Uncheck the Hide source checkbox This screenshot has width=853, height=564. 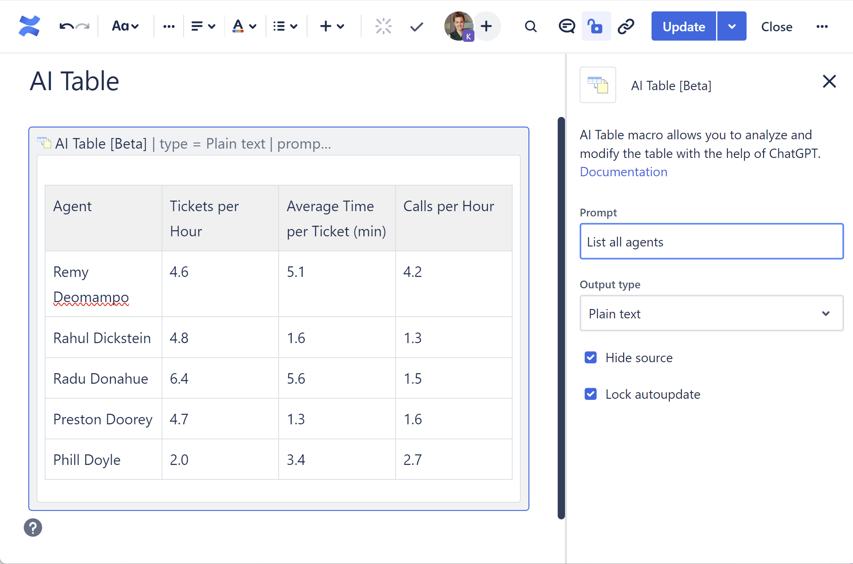pyautogui.click(x=591, y=357)
